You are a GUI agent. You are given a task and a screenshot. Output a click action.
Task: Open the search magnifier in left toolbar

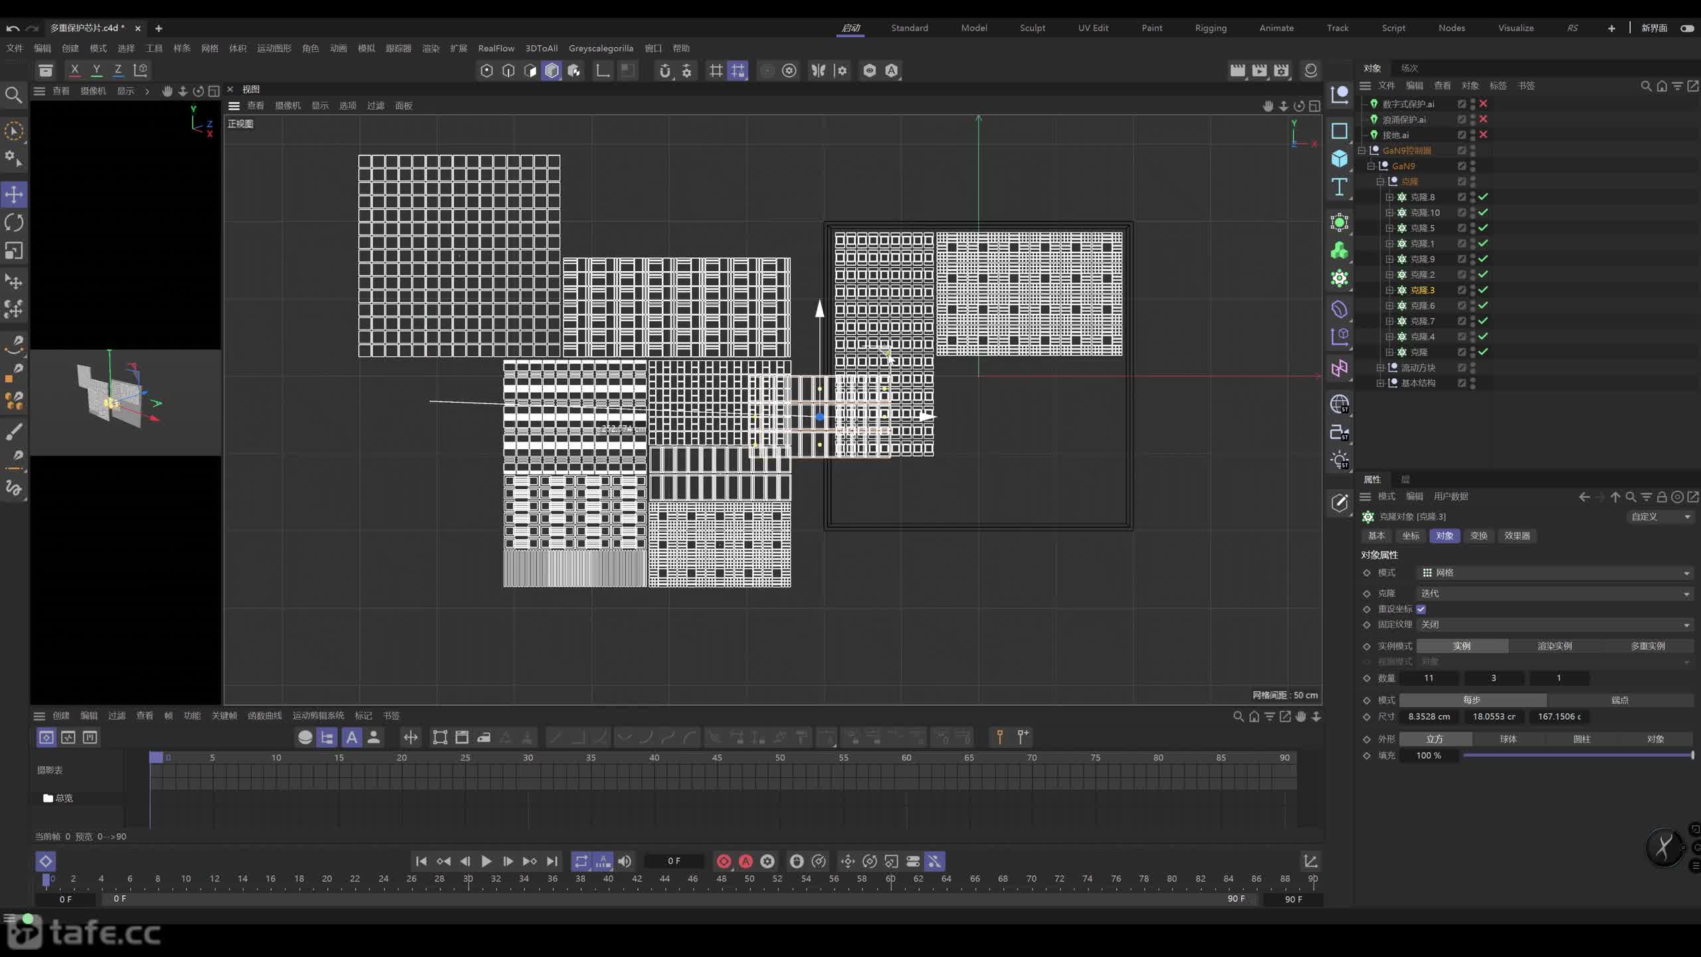click(13, 96)
